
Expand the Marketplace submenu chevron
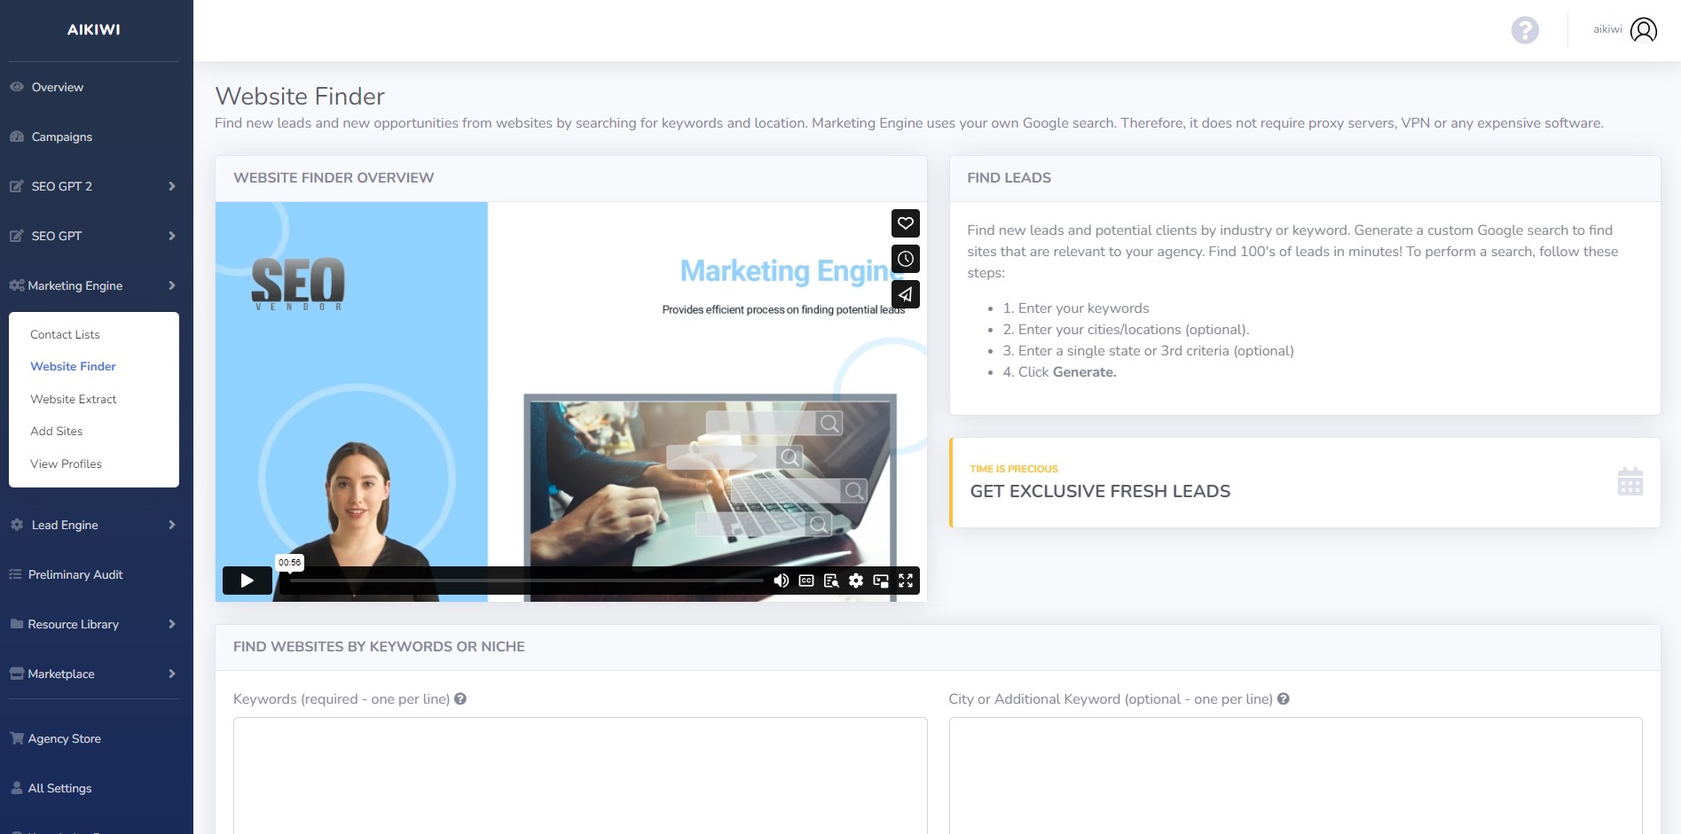coord(172,674)
